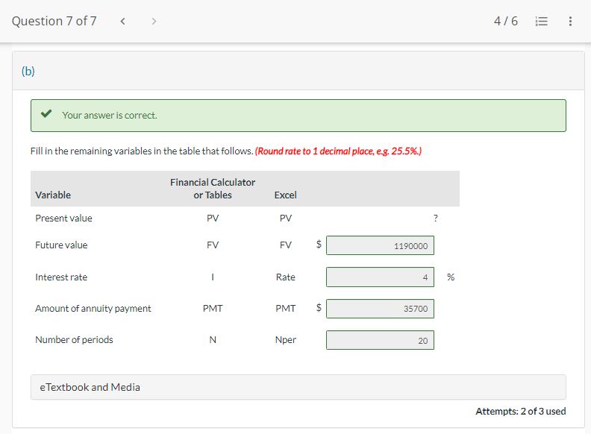Image resolution: width=591 pixels, height=434 pixels.
Task: Click the 'Financial Calculator or Tables' column header
Action: coord(213,189)
